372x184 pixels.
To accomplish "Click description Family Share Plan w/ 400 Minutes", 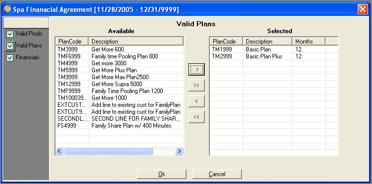I will (x=132, y=126).
